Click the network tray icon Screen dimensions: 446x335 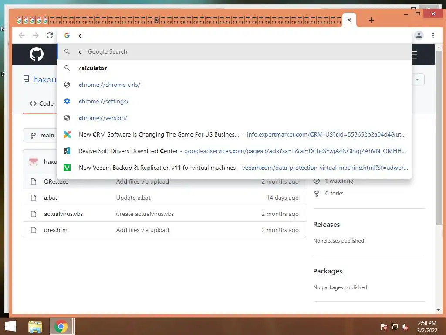point(395,327)
